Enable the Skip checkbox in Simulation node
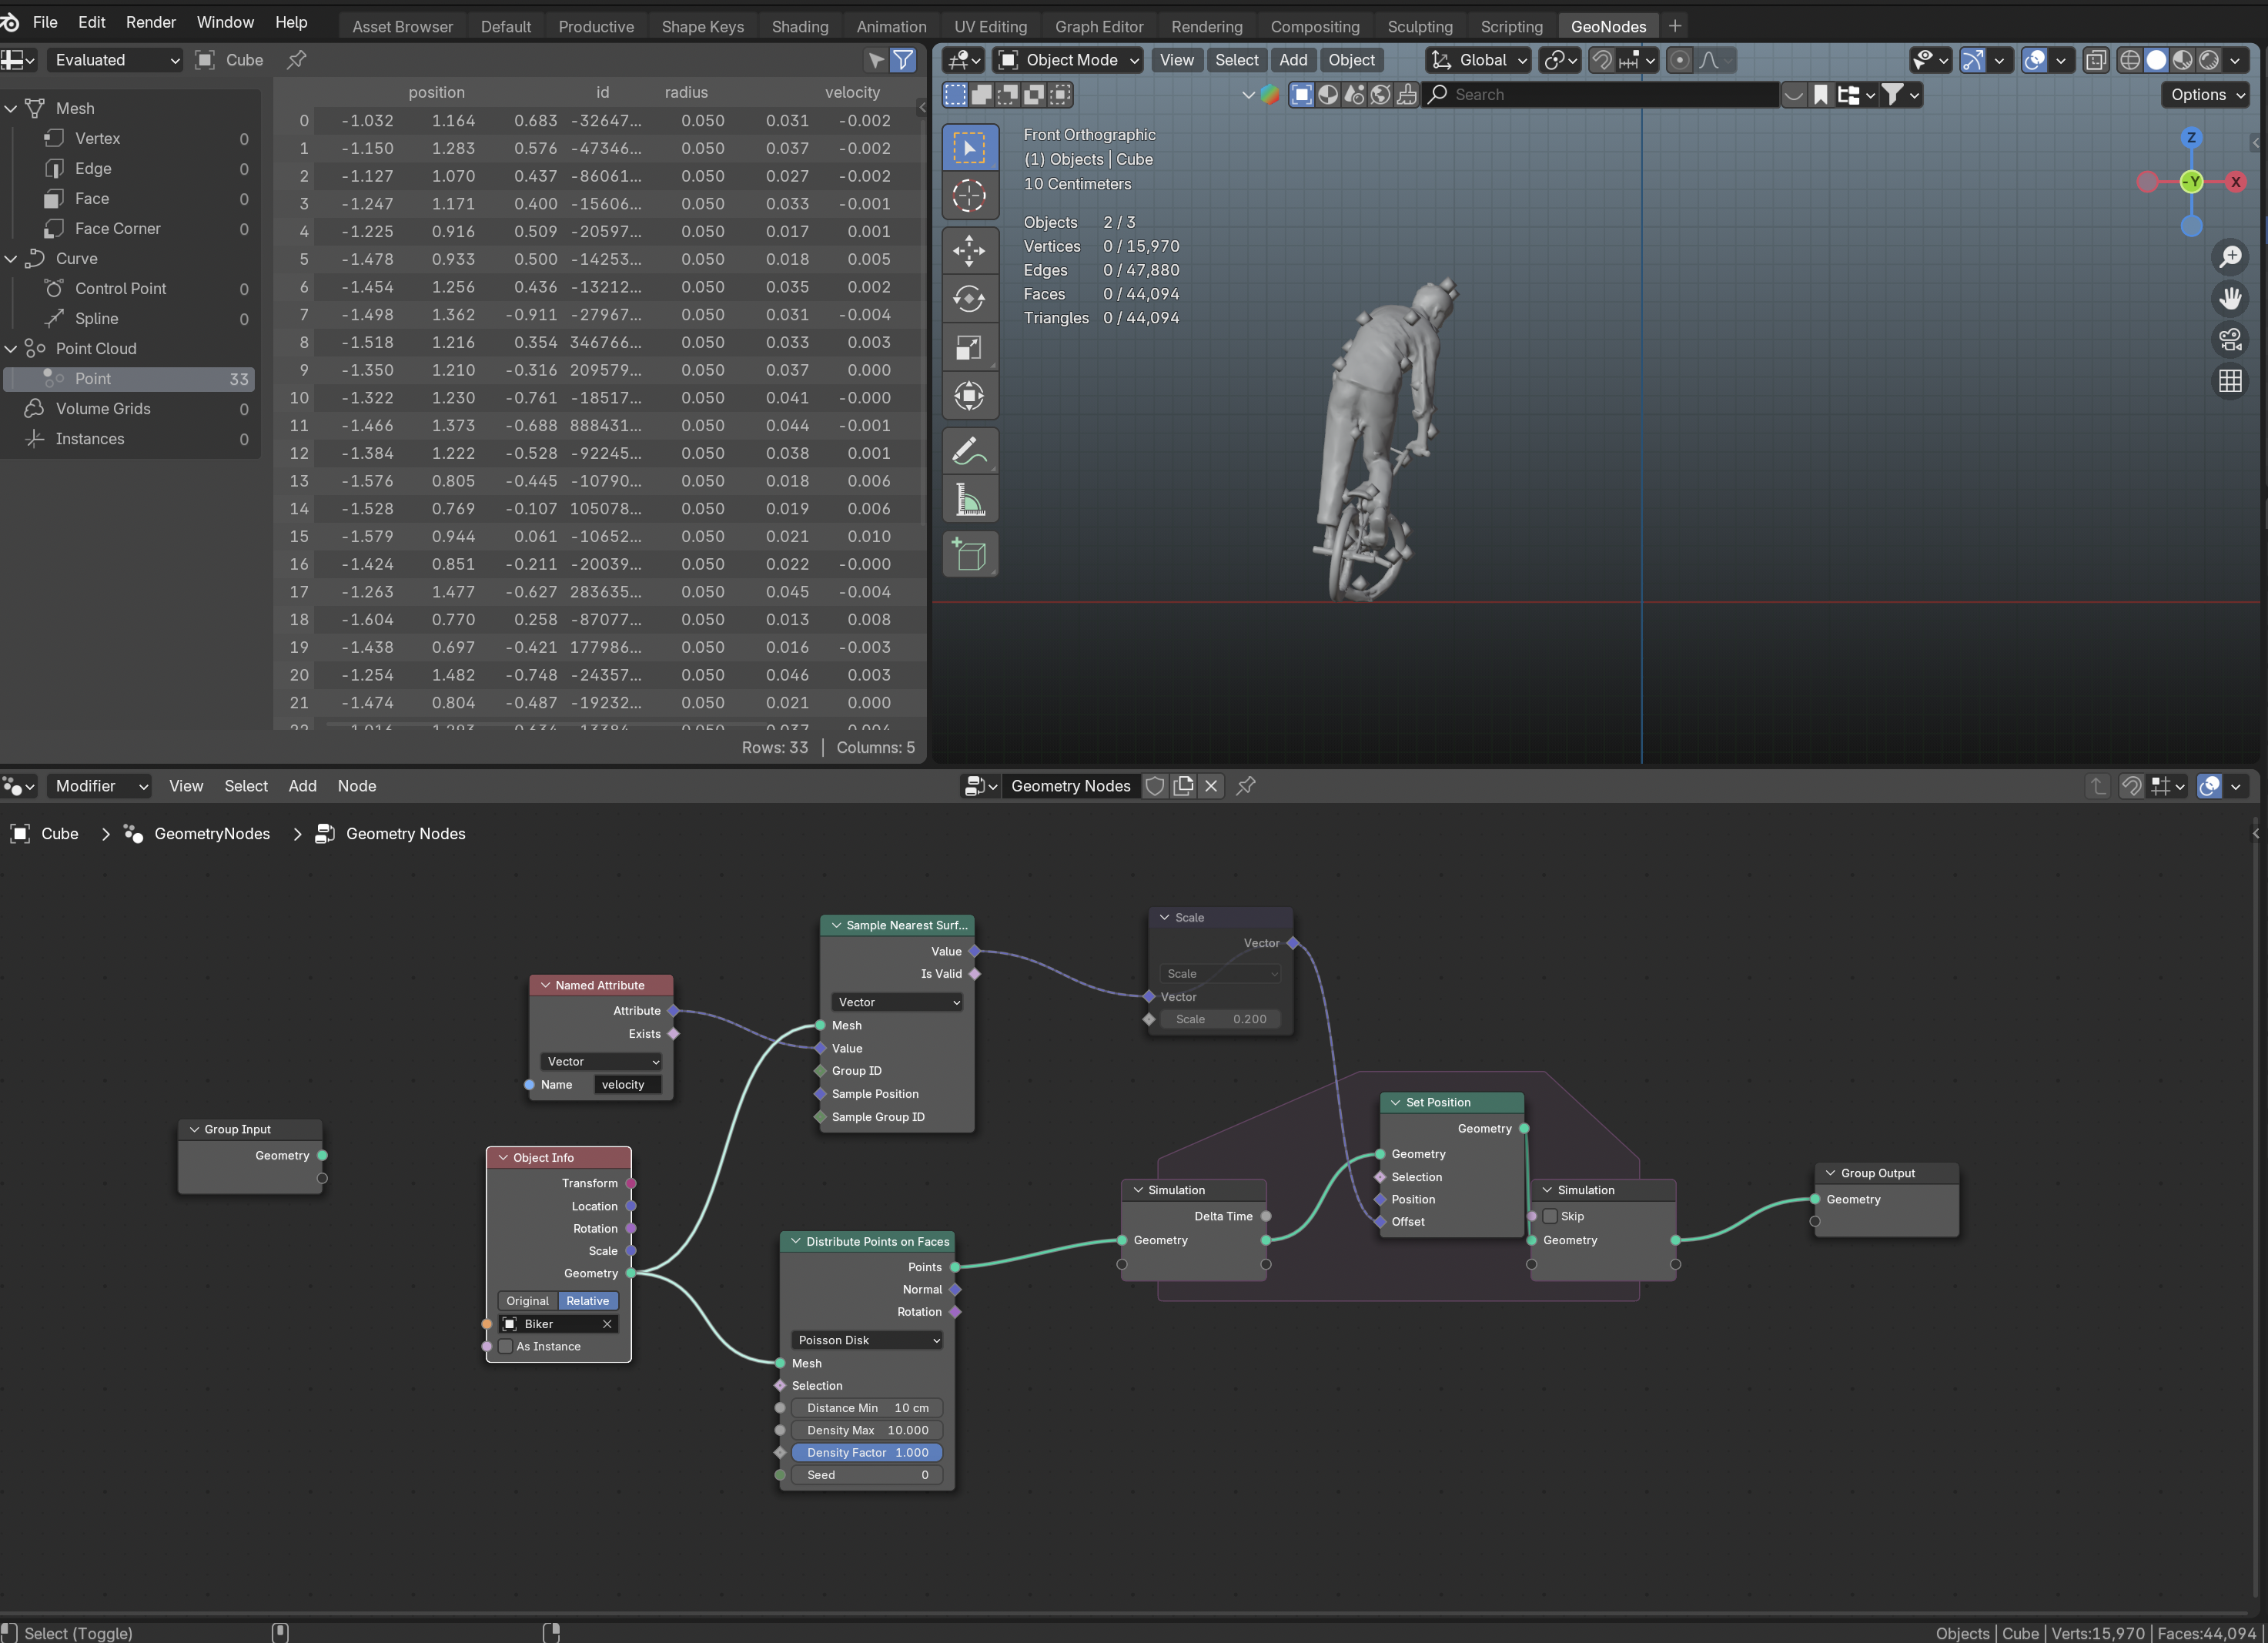This screenshot has height=1643, width=2268. [1550, 1217]
